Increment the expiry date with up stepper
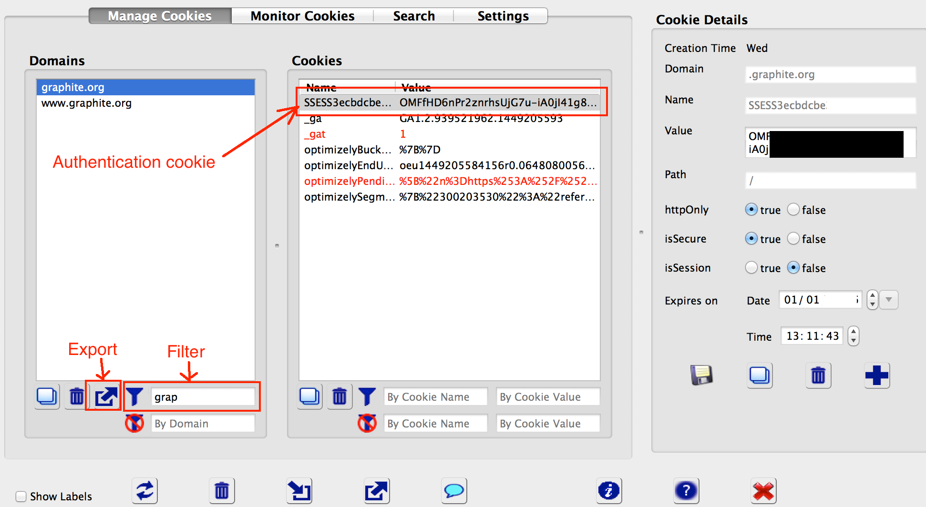The width and height of the screenshot is (926, 507). [x=872, y=295]
